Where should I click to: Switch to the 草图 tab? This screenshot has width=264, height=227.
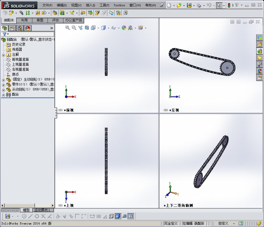(40, 20)
